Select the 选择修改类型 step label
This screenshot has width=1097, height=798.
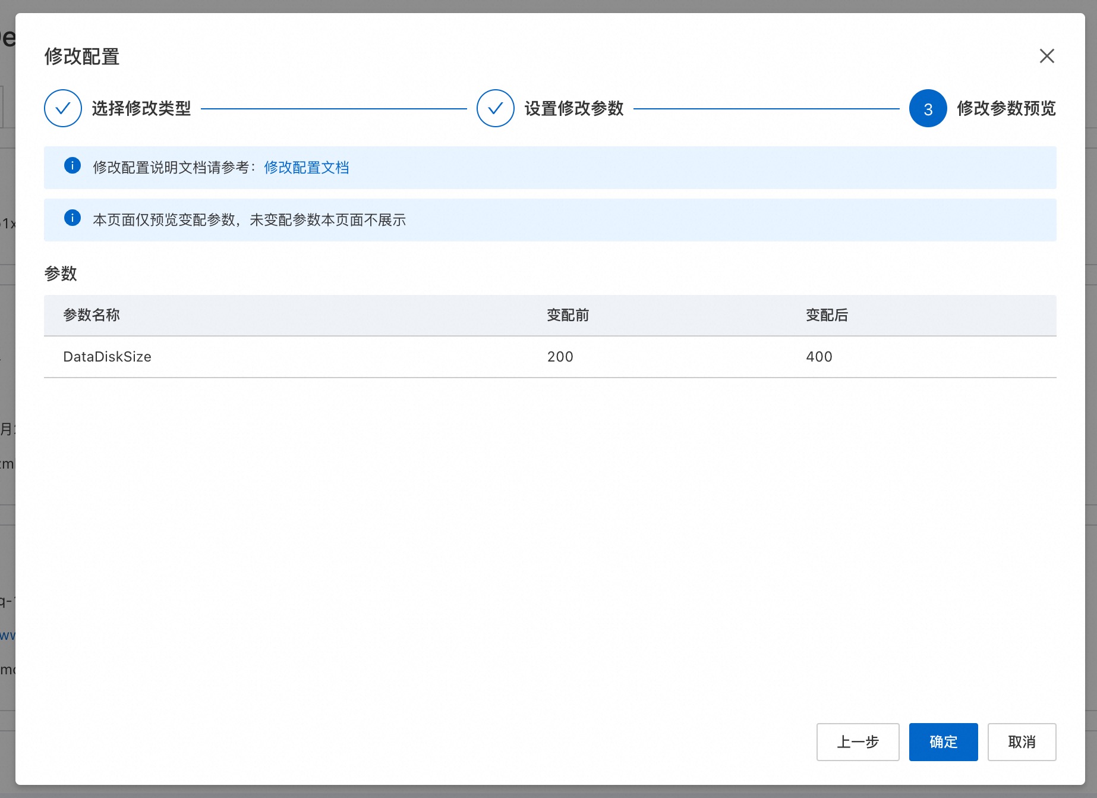(x=141, y=108)
